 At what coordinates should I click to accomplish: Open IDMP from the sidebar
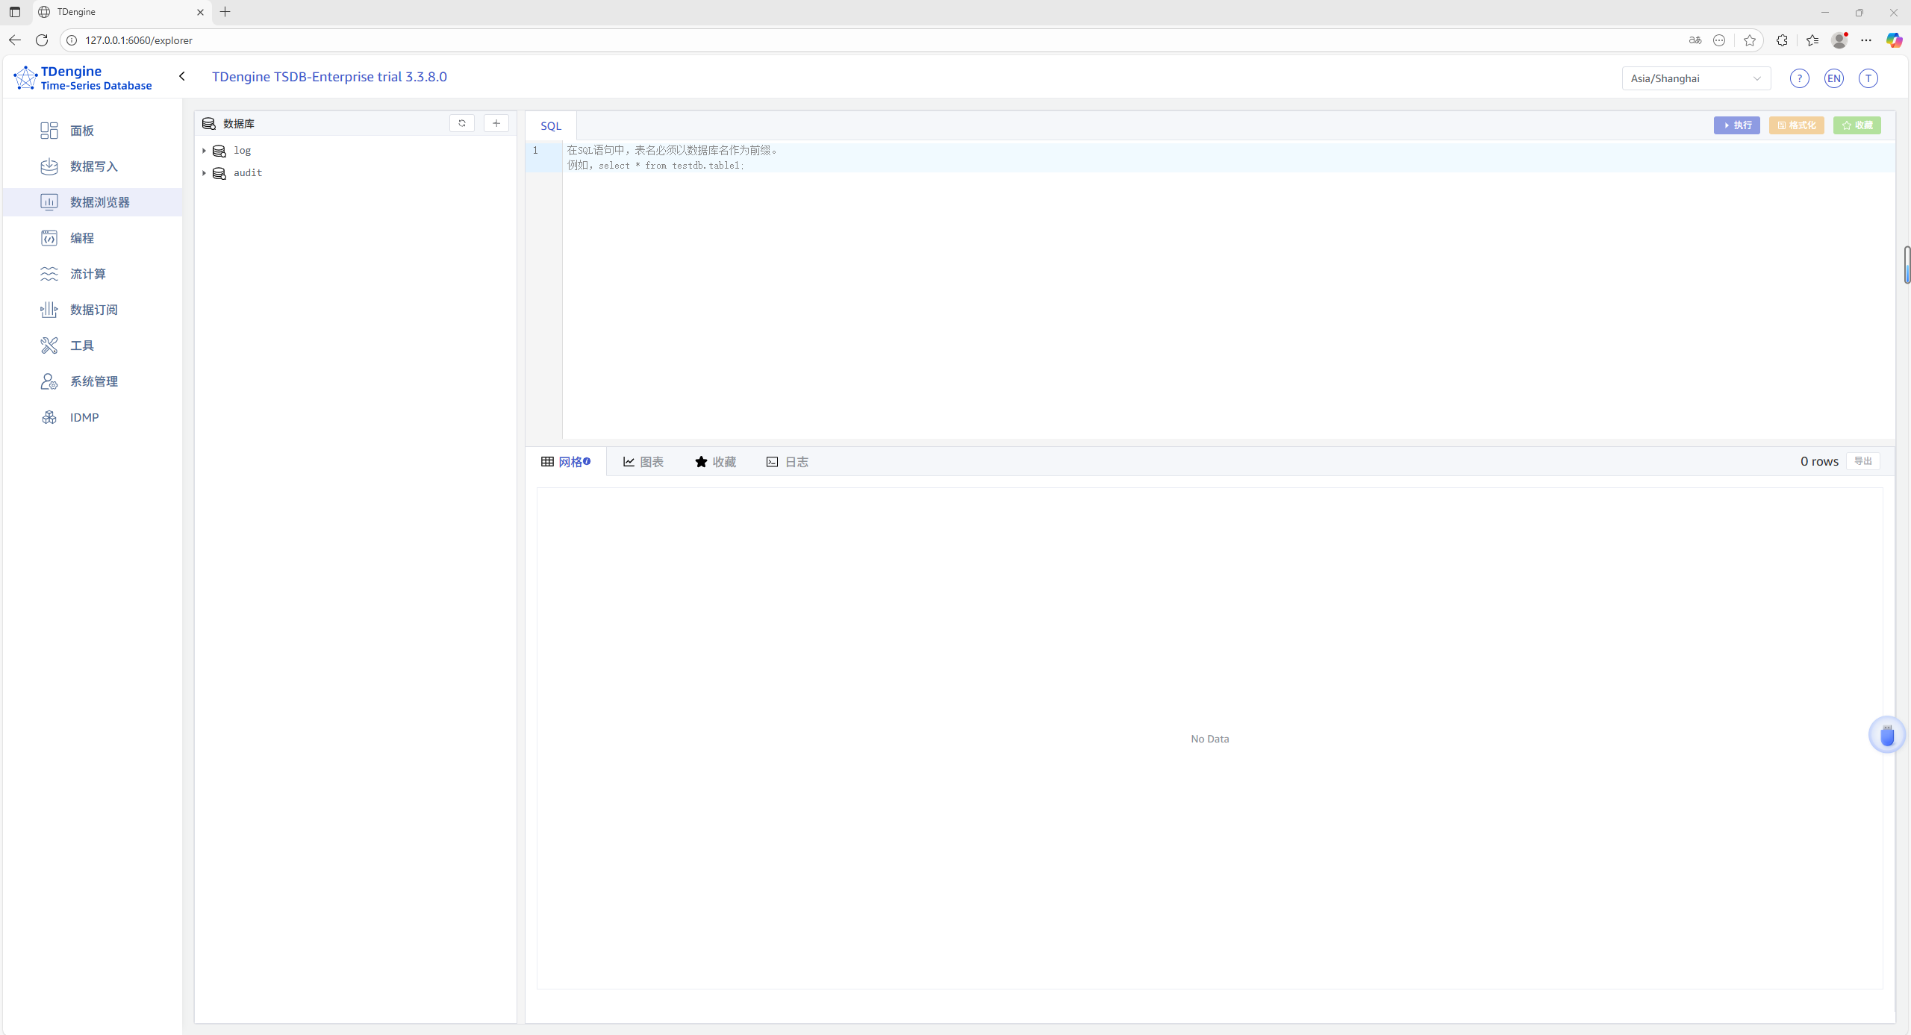pos(84,417)
